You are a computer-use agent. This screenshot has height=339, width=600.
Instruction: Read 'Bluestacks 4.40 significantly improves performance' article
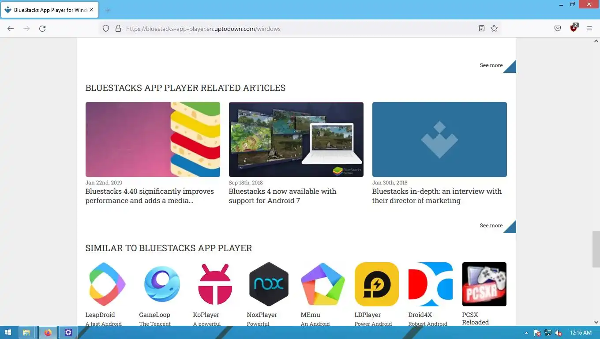[x=150, y=196]
